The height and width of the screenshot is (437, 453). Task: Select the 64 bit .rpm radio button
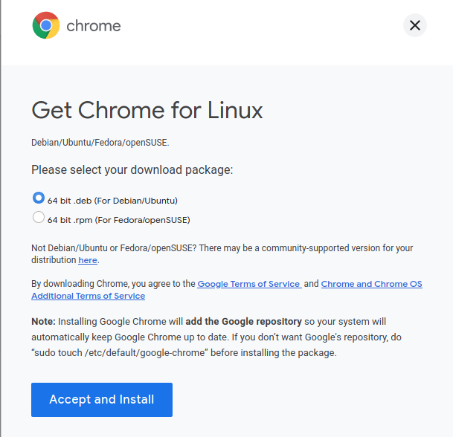[x=39, y=217]
